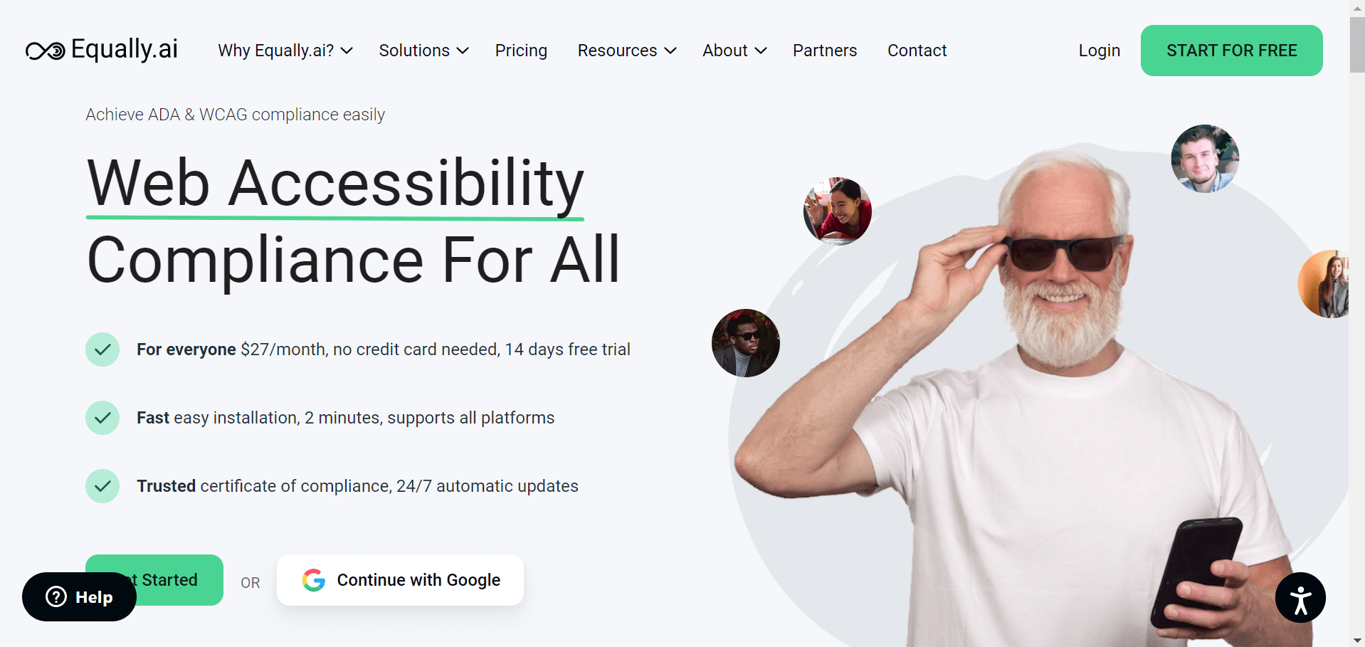Image resolution: width=1365 pixels, height=647 pixels.
Task: Expand the Resources dropdown menu
Action: 627,51
